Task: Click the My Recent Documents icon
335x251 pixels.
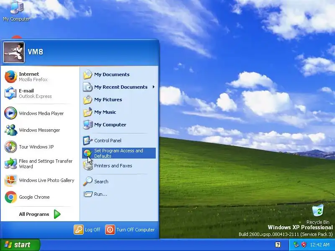Action: pos(88,87)
